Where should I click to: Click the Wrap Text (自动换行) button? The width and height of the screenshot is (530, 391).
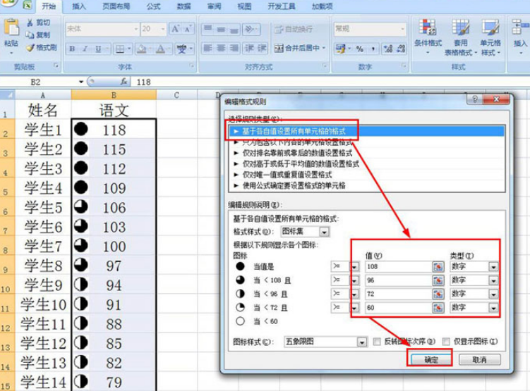click(293, 30)
